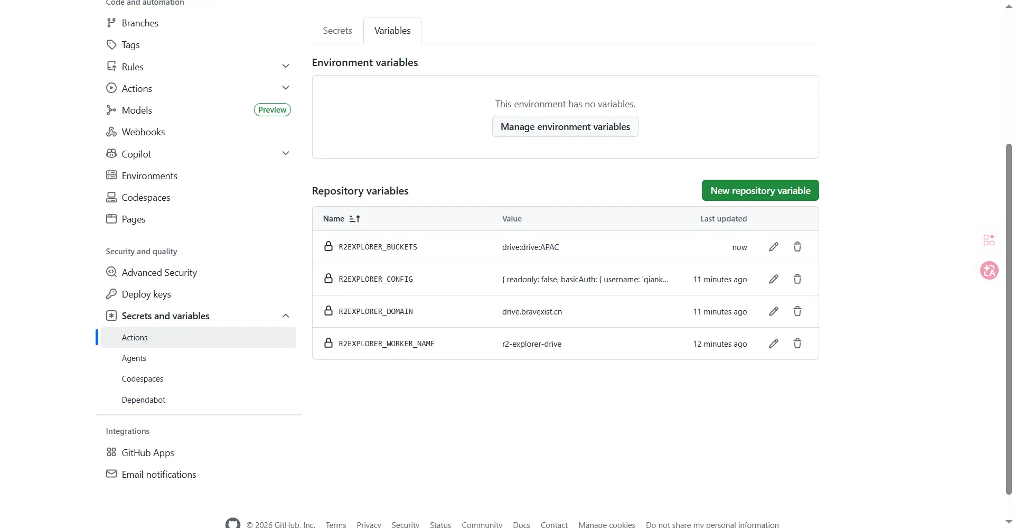Click the Codespaces icon in Code and automation
This screenshot has height=528, width=1014.
coord(111,197)
